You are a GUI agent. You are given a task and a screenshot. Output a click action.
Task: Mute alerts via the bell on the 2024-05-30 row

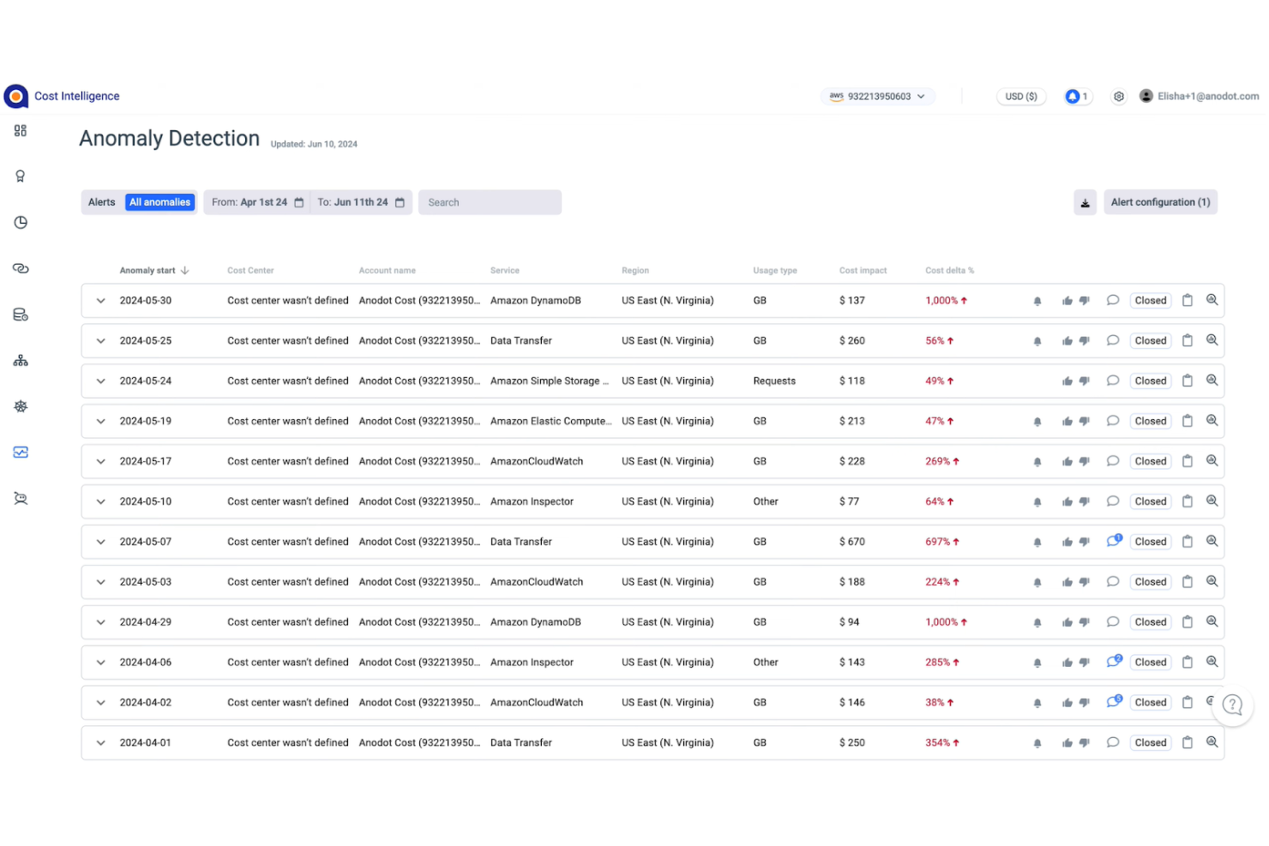pos(1037,301)
